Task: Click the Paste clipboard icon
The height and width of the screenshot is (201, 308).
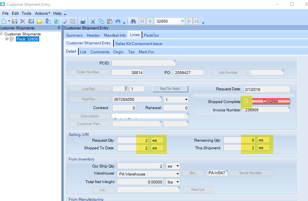Action: (x=109, y=21)
